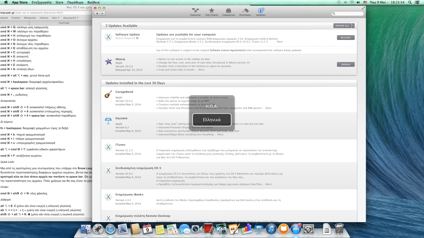Go forward with App Store forward arrow
This screenshot has width=424, height=238.
[102, 13]
